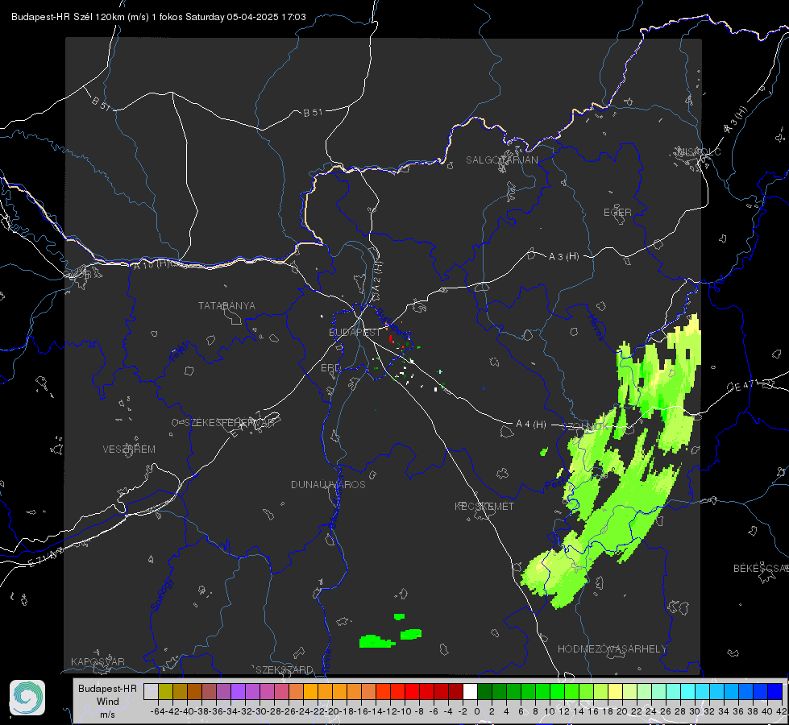Pick the pure blue swatch between 40 and 42
Screen dimensions: 789x725
[x=775, y=692]
